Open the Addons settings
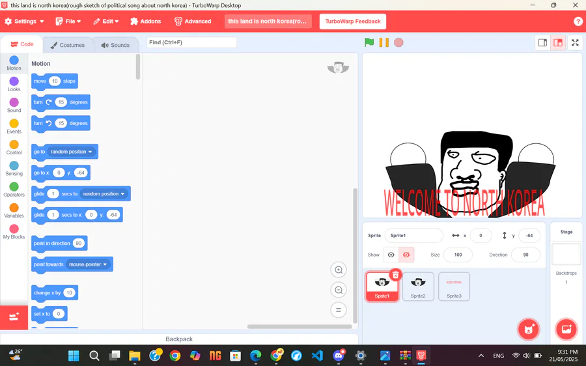586x366 pixels. [x=146, y=21]
